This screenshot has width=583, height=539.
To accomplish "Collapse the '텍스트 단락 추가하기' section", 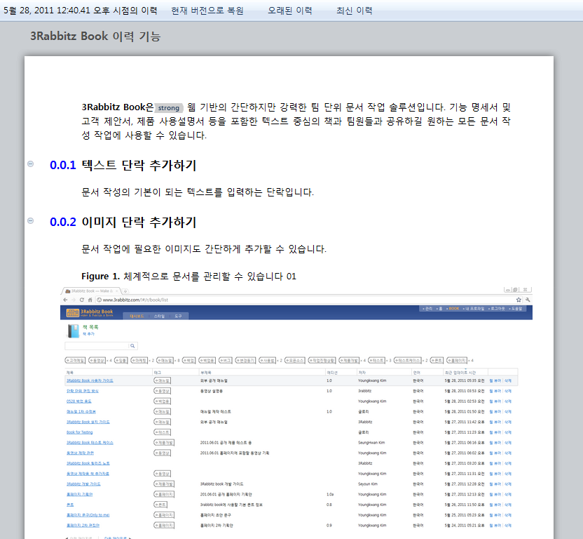I will 31,164.
